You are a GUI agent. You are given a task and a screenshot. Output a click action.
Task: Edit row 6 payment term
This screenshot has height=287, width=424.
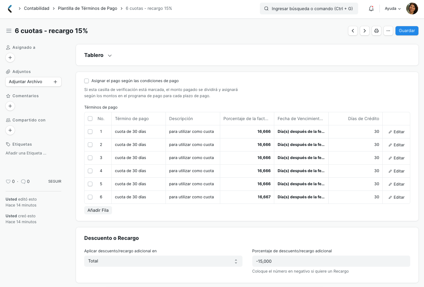[x=396, y=197]
